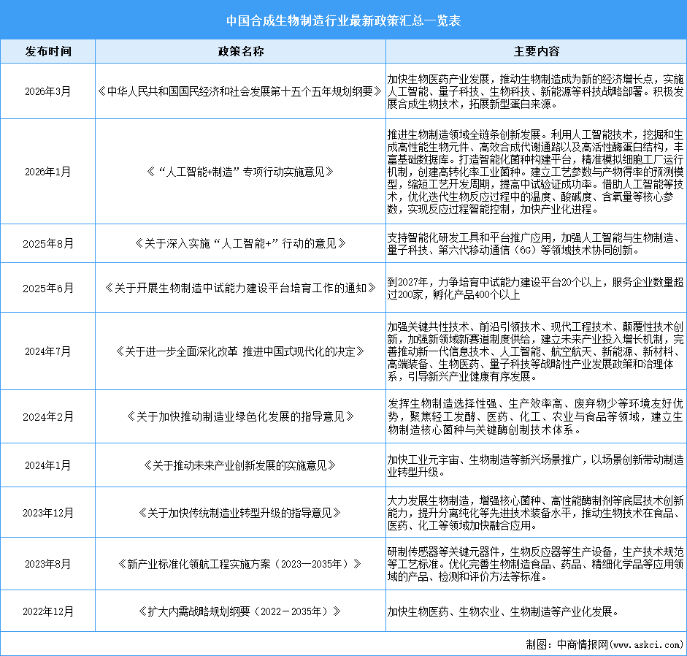Click 《"人工智能+制造"专项行动实施意见》 policy name
687x656 pixels.
[241, 172]
